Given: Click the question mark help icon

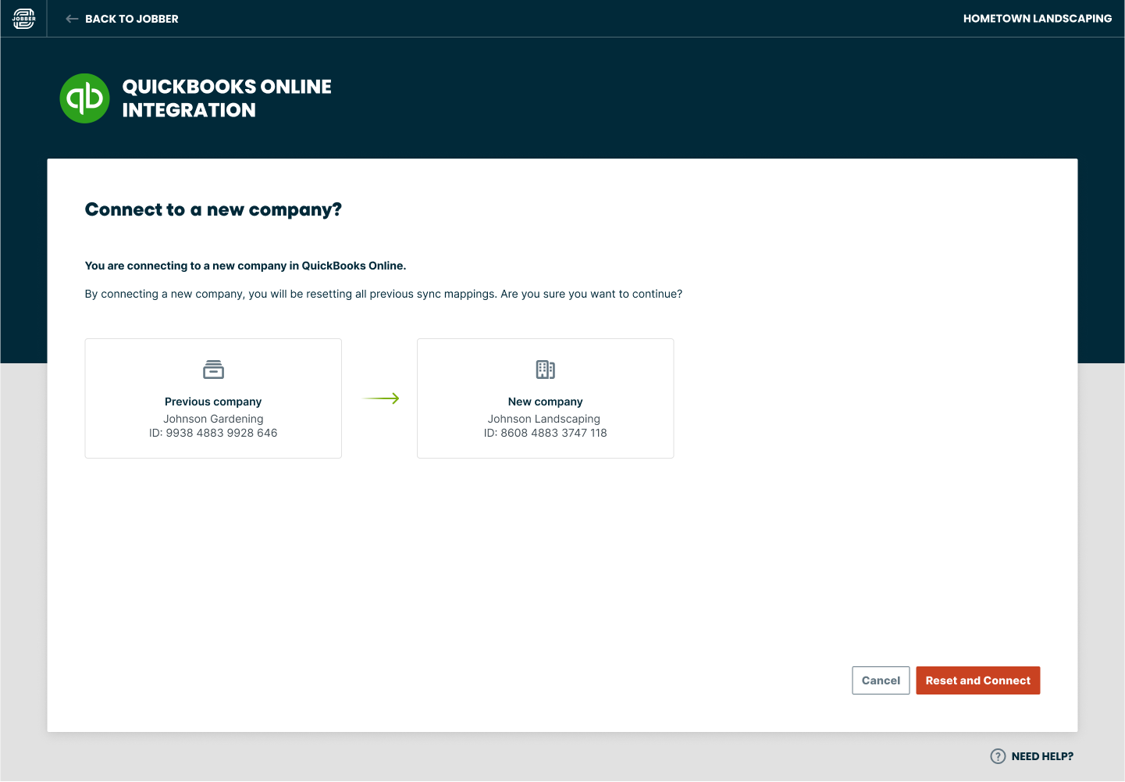Looking at the screenshot, I should pos(998,756).
